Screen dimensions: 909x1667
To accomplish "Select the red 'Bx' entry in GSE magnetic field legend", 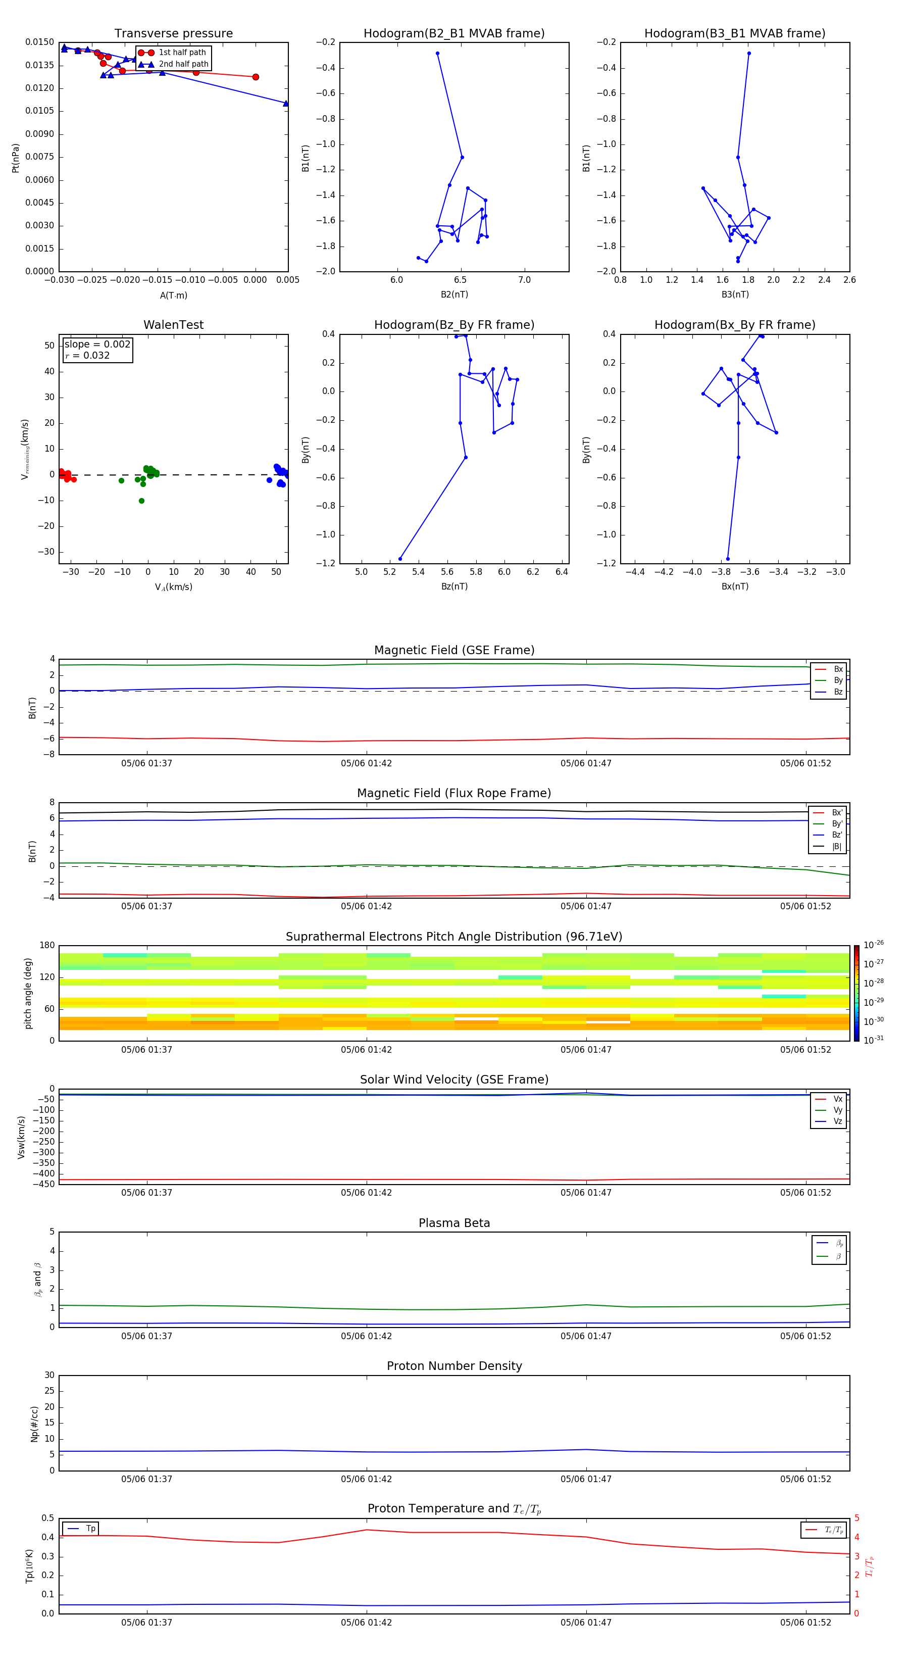I will pos(829,669).
